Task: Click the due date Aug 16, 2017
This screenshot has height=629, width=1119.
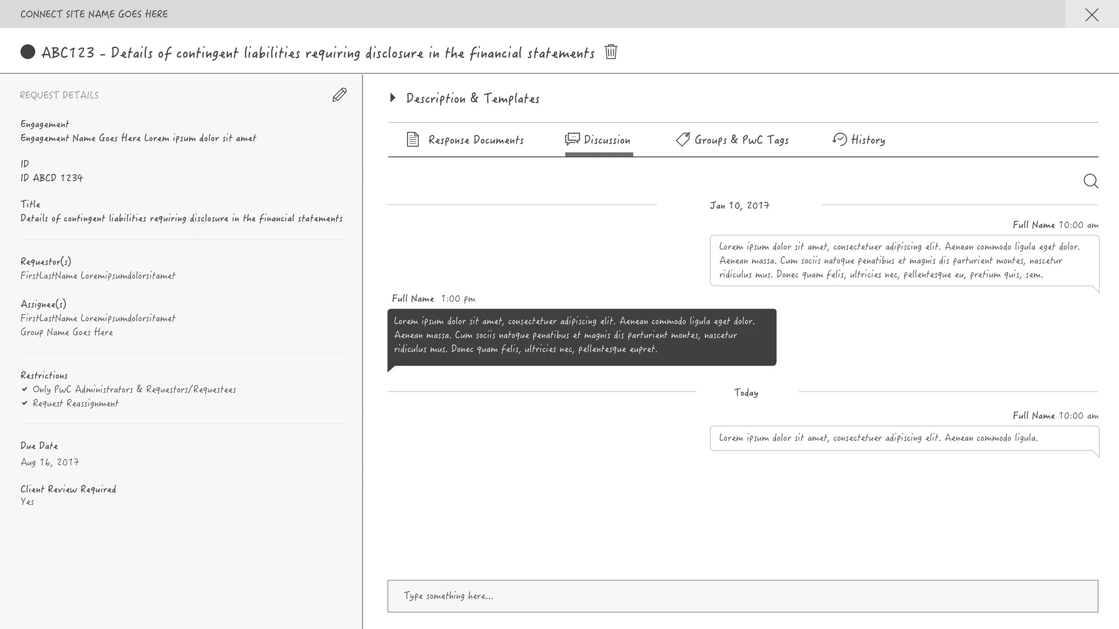Action: click(50, 462)
